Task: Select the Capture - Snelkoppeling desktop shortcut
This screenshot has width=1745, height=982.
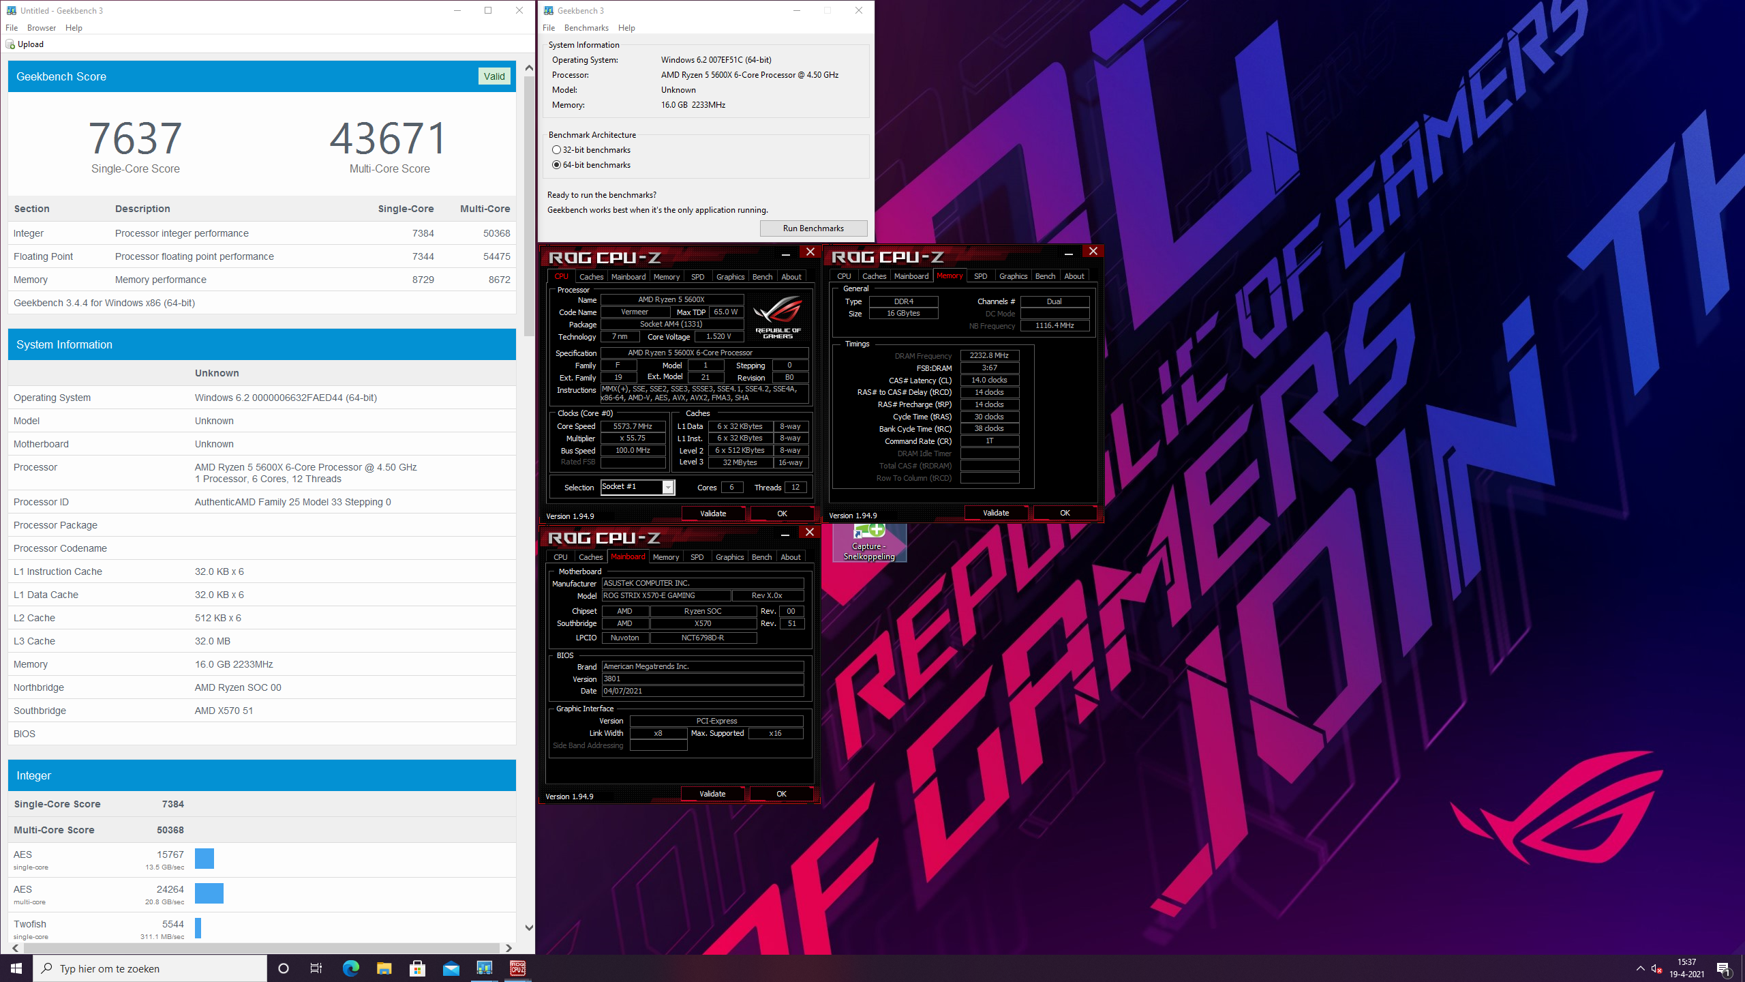Action: (869, 543)
